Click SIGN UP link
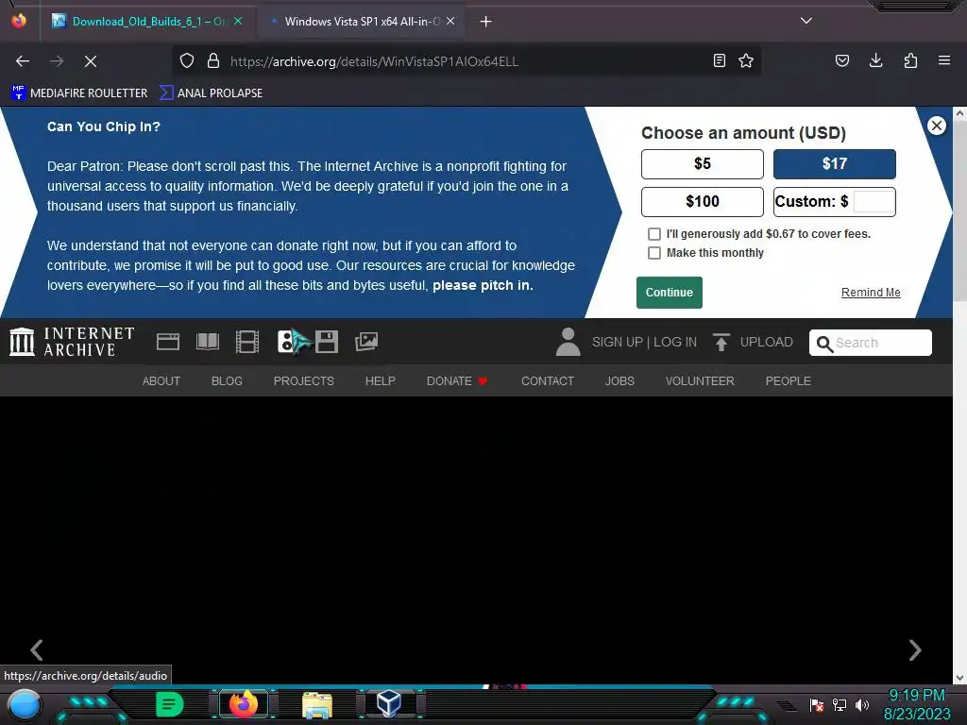 [x=618, y=342]
